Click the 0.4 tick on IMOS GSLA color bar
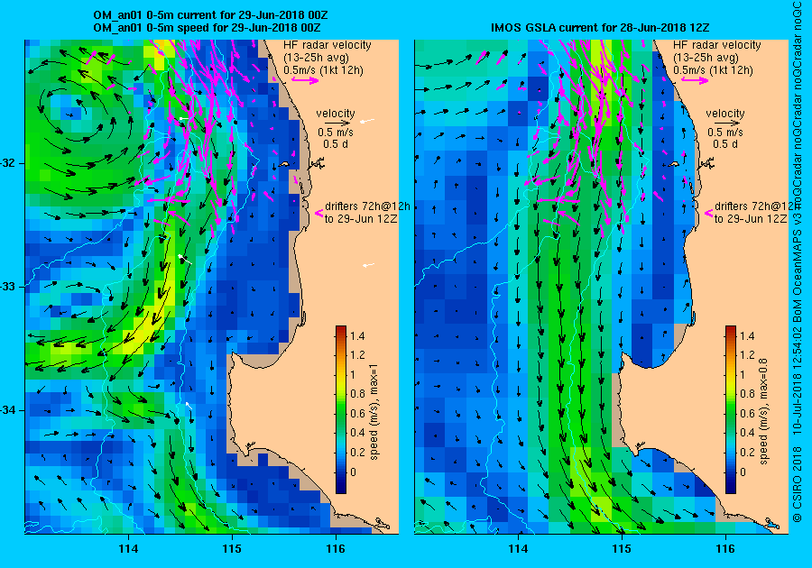Screen dimensions: 812x568 [747, 433]
